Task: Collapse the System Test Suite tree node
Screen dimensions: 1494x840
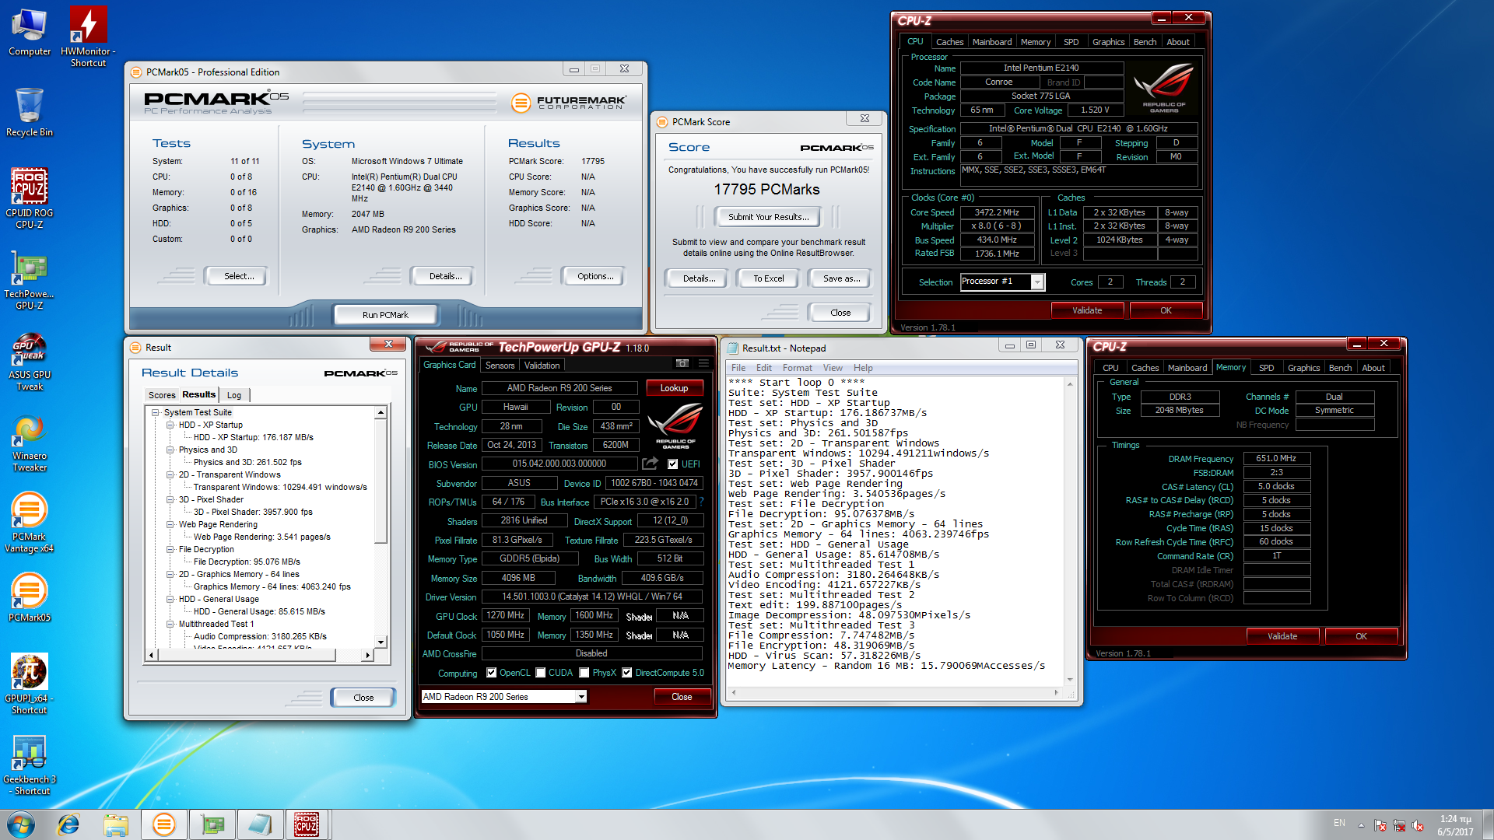Action: pyautogui.click(x=156, y=413)
